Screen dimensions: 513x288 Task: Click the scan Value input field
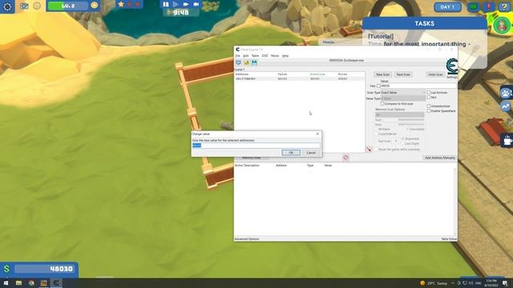[x=418, y=86]
